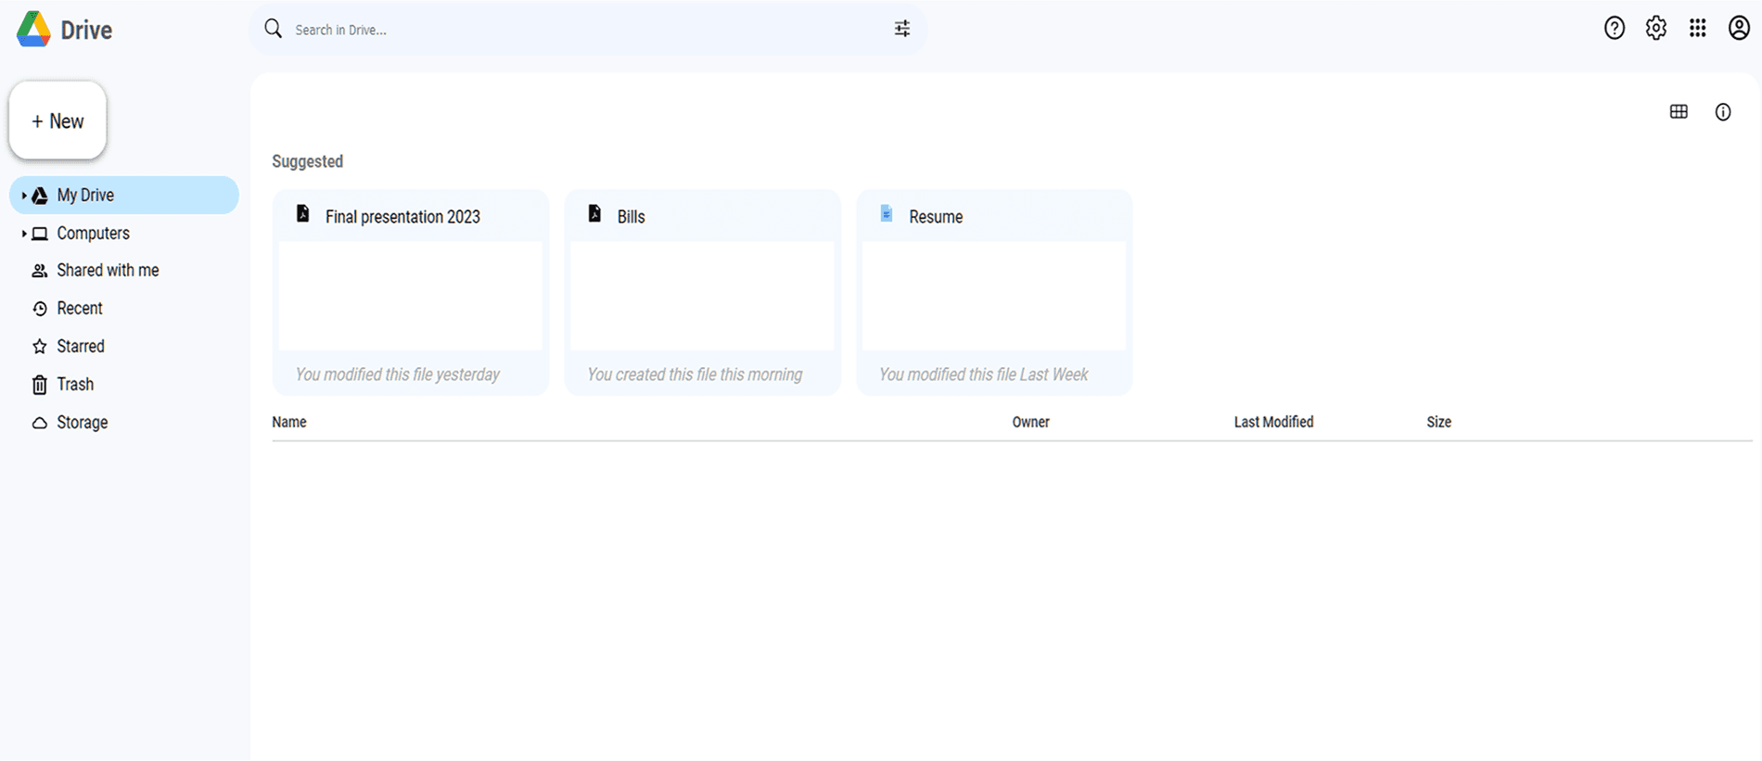Click the account profile icon
Image resolution: width=1762 pixels, height=761 pixels.
point(1739,29)
